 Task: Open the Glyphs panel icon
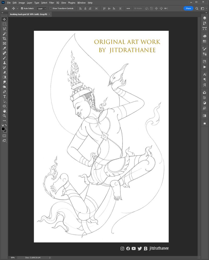click(x=205, y=85)
